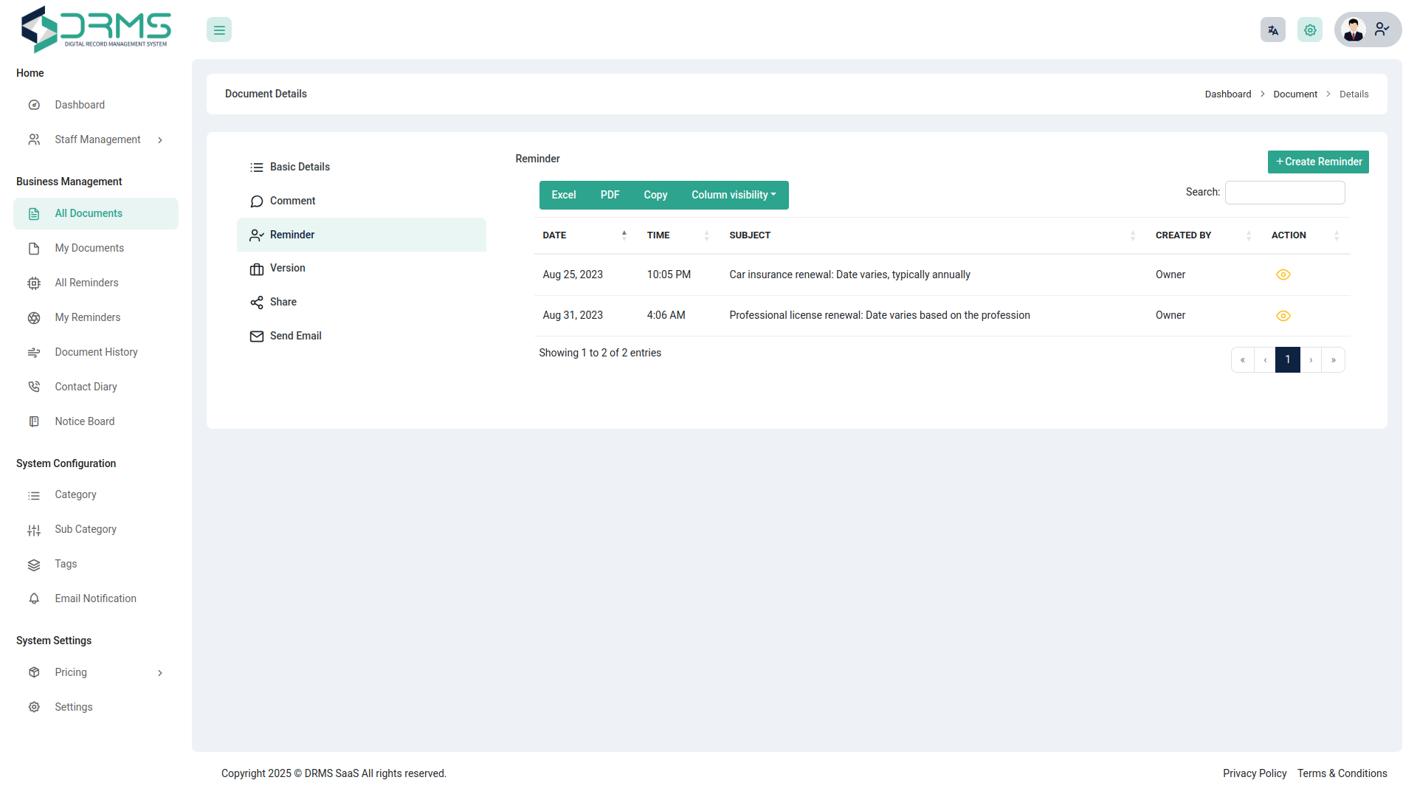Go to next page using pagination arrow
The height and width of the screenshot is (797, 1417).
1310,359
